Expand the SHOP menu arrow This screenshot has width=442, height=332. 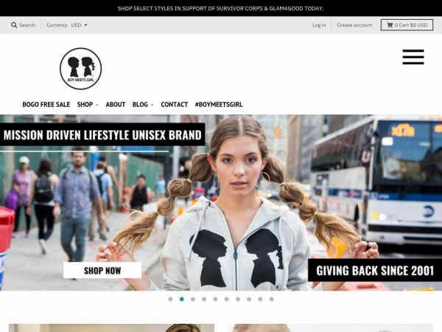coord(97,105)
